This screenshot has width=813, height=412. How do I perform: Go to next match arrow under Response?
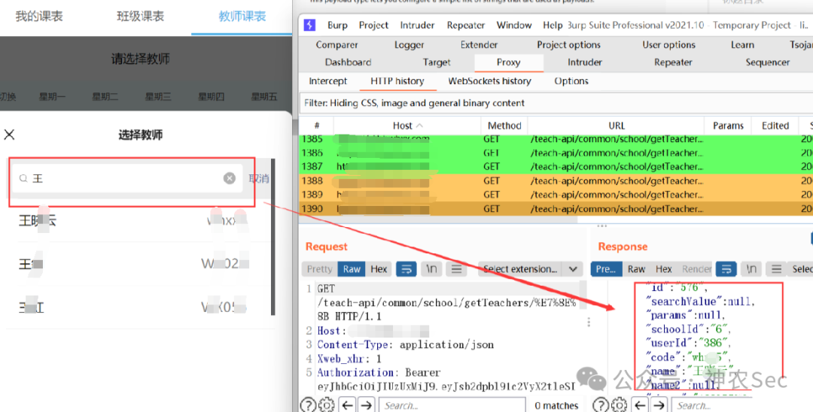click(x=659, y=404)
